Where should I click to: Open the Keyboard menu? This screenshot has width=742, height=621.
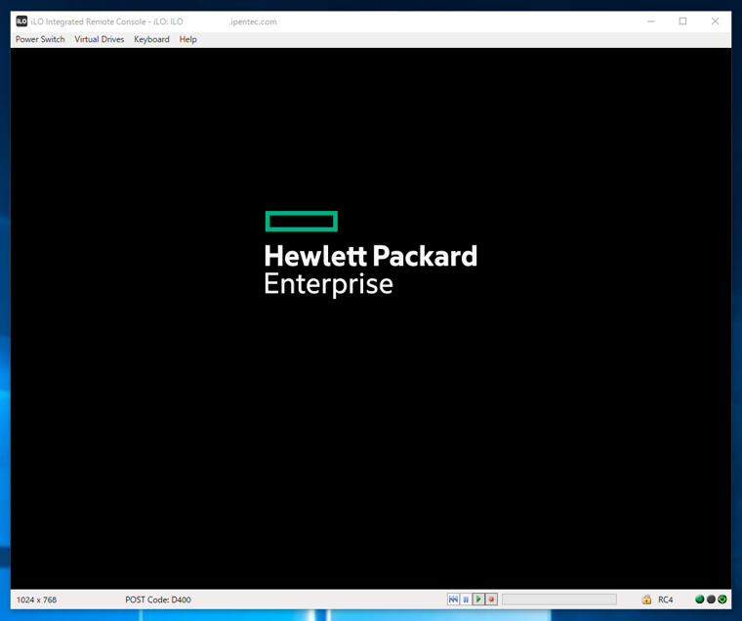pyautogui.click(x=151, y=39)
